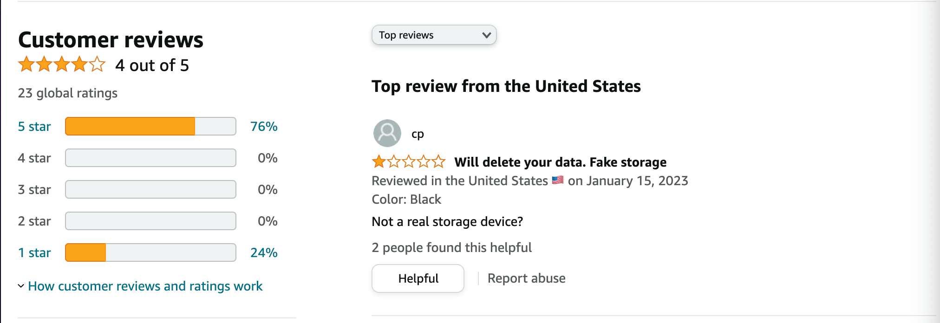Click the 1-star rating progress bar
Image resolution: width=940 pixels, height=323 pixels.
point(150,253)
